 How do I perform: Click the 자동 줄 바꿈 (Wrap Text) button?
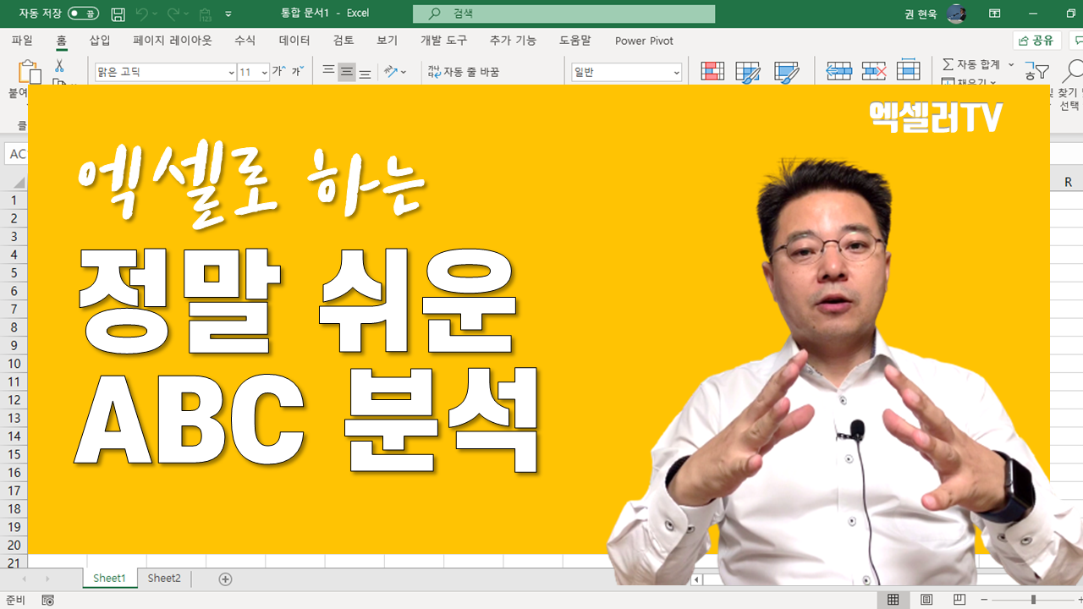coord(464,72)
